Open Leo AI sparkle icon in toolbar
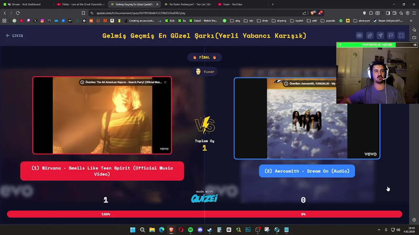The width and height of the screenshot is (419, 235). point(401,13)
